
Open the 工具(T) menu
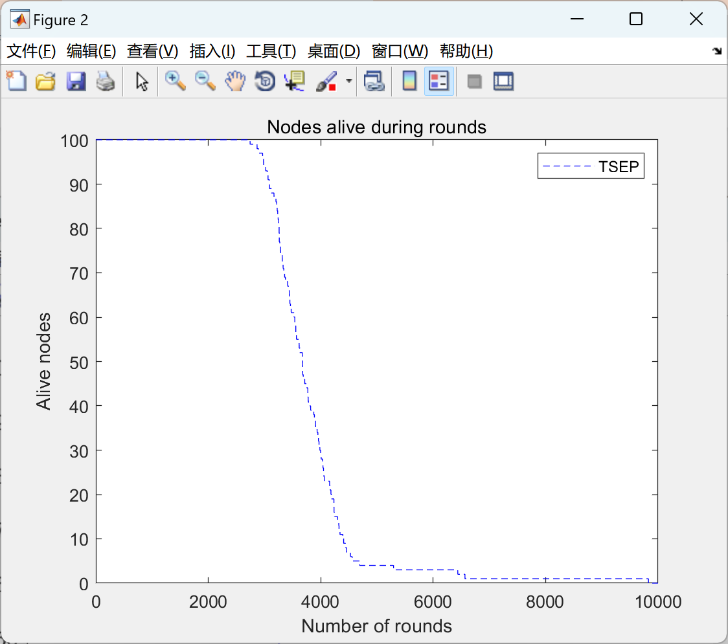[x=271, y=51]
